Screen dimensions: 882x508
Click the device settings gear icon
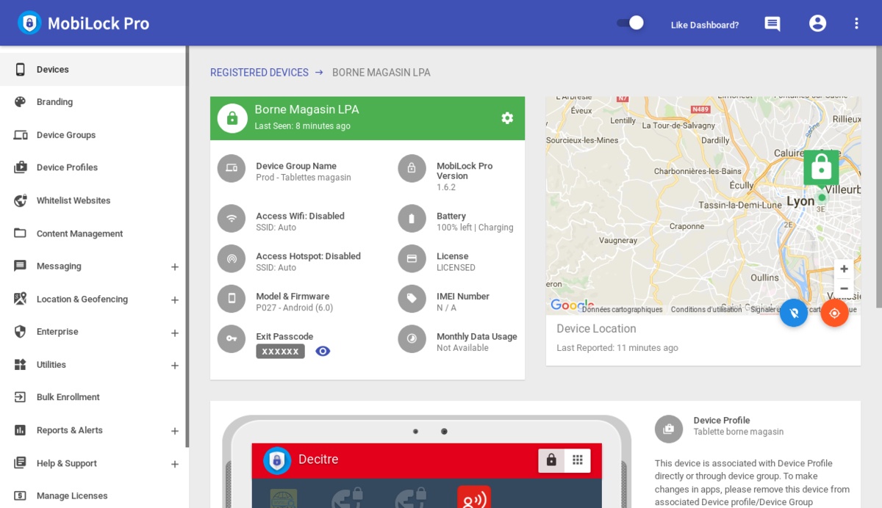coord(507,118)
